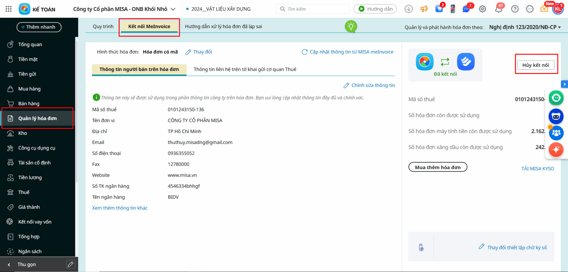Open Hướng dẫn xử lý hóa đơn đã lập sai tab
Viewport: 568px width, 272px height.
223,26
